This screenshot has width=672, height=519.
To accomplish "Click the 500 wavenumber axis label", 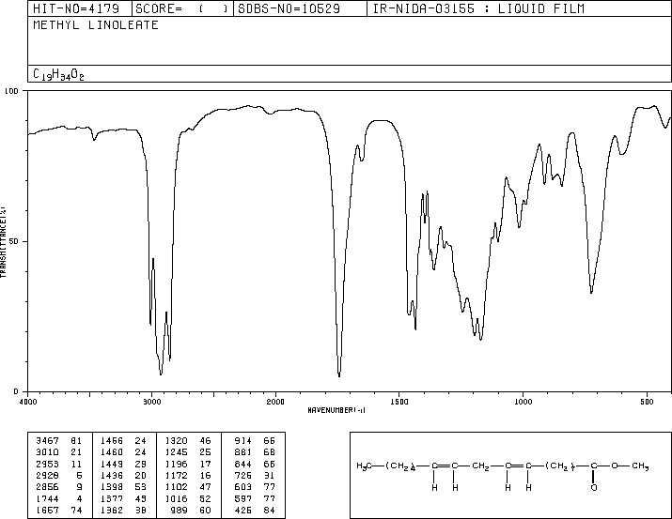I will [x=648, y=402].
